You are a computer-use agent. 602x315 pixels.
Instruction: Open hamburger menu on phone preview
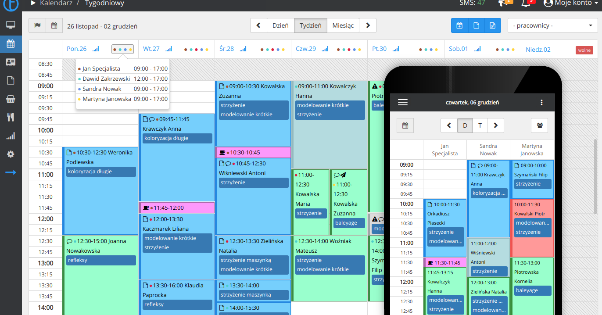point(403,102)
